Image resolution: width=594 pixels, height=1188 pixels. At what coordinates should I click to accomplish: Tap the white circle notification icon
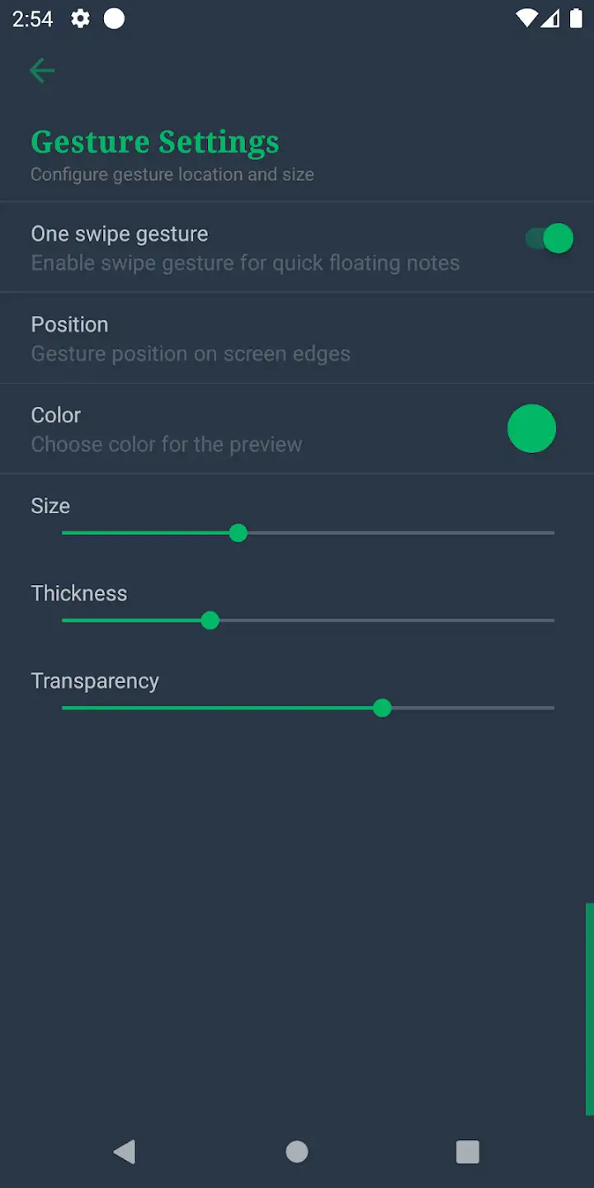(114, 18)
